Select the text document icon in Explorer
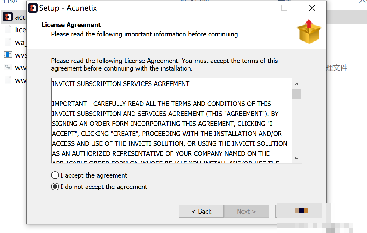367x233 pixels. [8, 80]
